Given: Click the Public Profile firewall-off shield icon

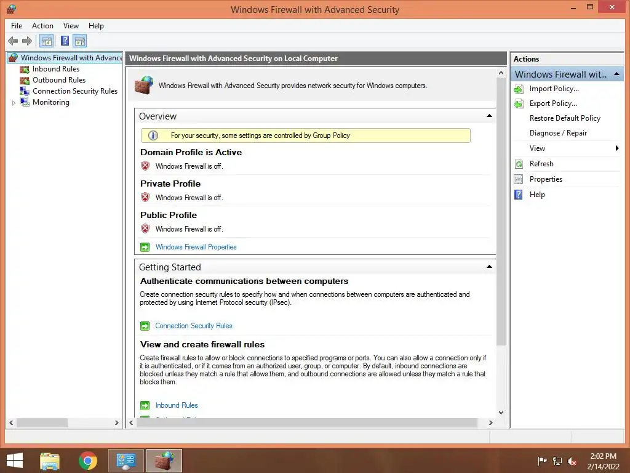Looking at the screenshot, I should point(145,228).
